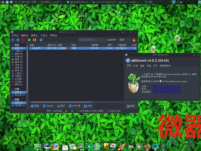Click the 63.1% progress bar
The image size is (201, 151).
pyautogui.click(x=64, y=48)
